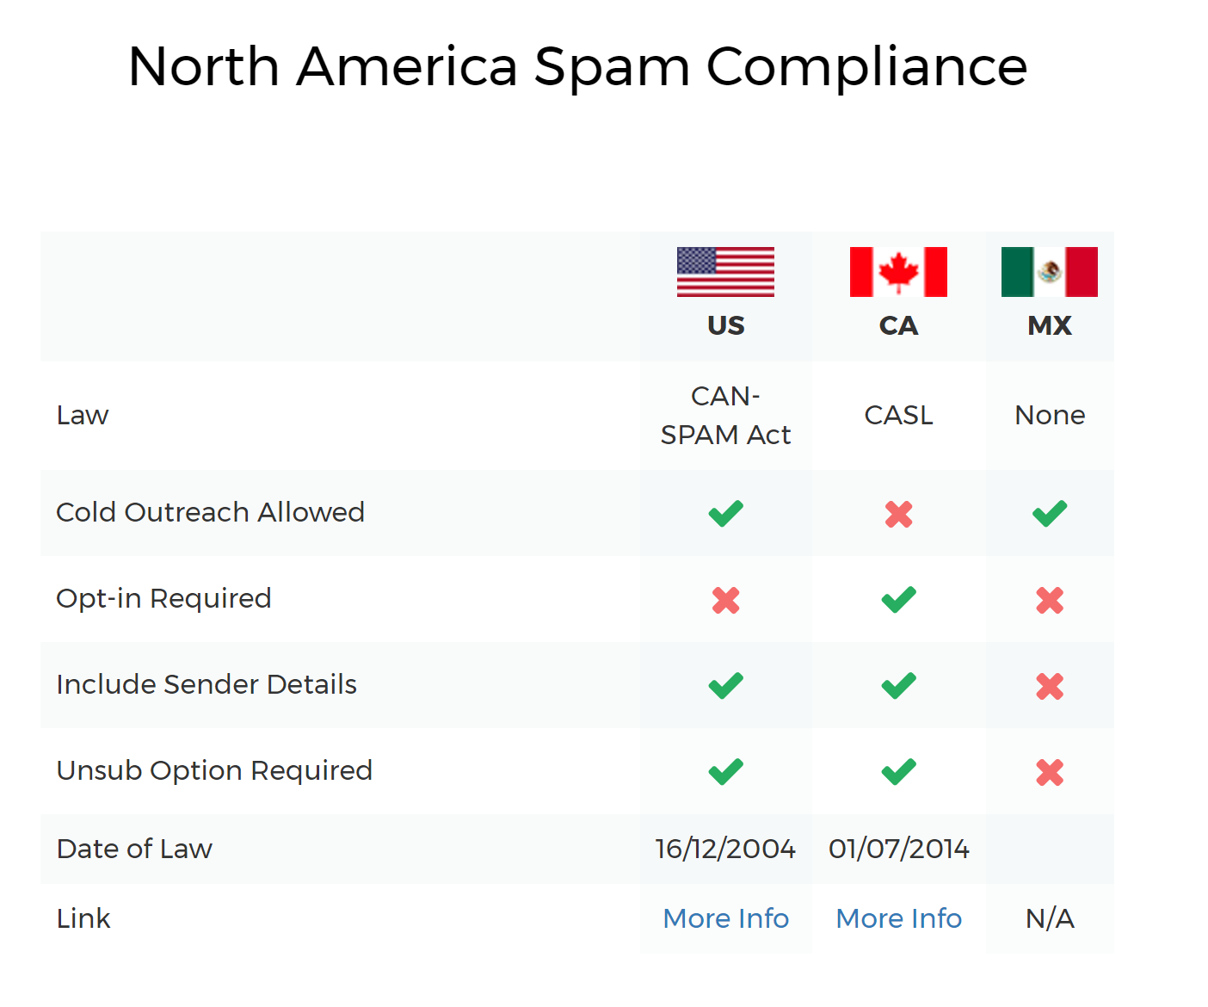Click the 16/12/2004 date cell

725,849
